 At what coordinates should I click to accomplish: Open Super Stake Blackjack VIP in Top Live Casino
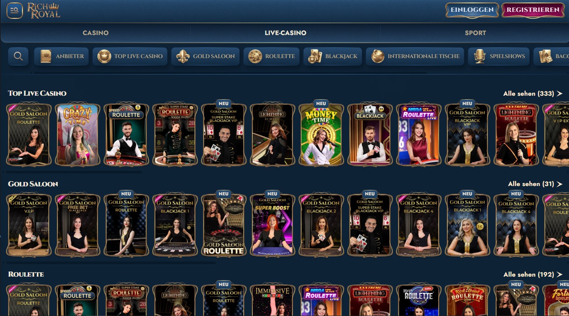click(x=224, y=134)
